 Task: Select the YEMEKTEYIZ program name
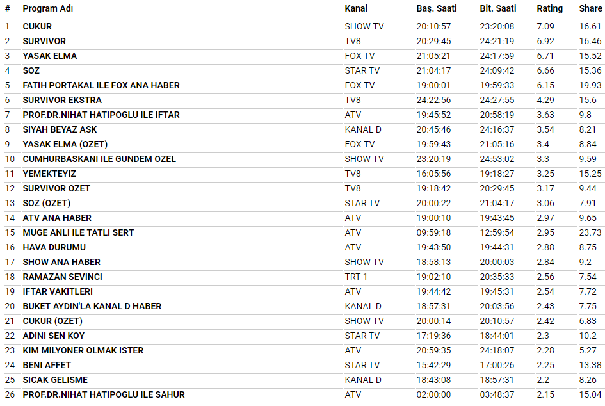pos(49,174)
